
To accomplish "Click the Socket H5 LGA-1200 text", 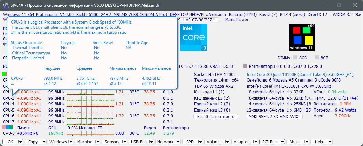I will (x=214, y=74).
